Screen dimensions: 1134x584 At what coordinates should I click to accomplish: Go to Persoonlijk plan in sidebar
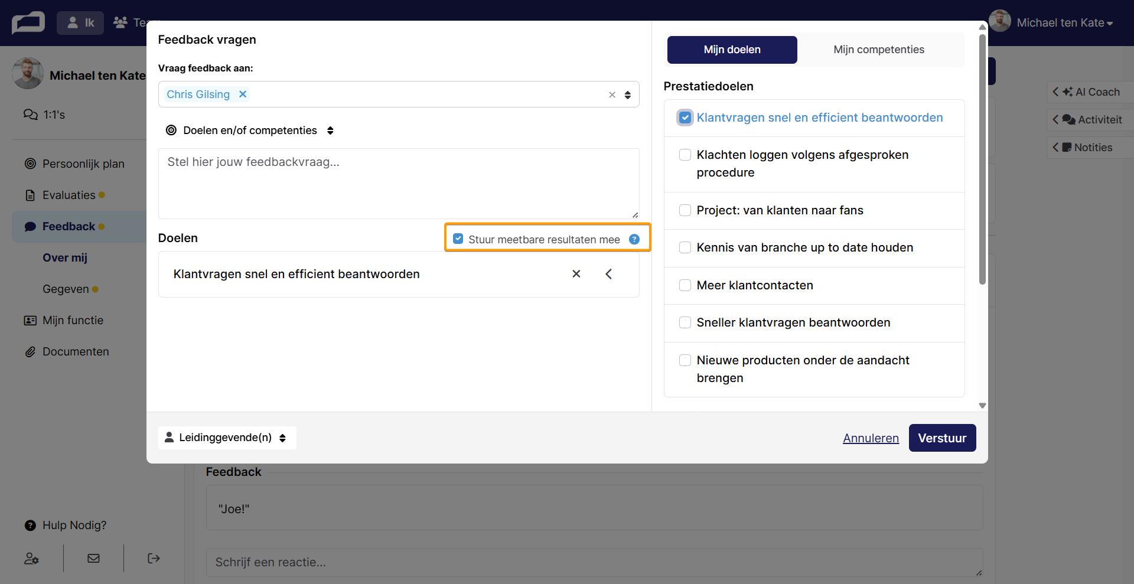point(74,164)
